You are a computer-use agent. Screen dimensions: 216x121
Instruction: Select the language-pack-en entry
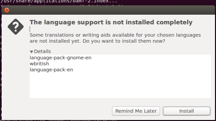click(51, 70)
